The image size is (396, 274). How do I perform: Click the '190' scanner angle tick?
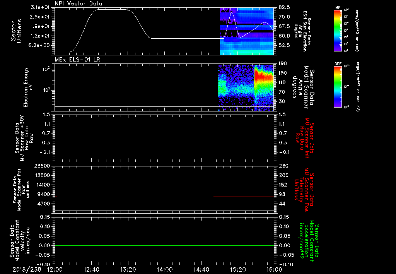[283, 63]
